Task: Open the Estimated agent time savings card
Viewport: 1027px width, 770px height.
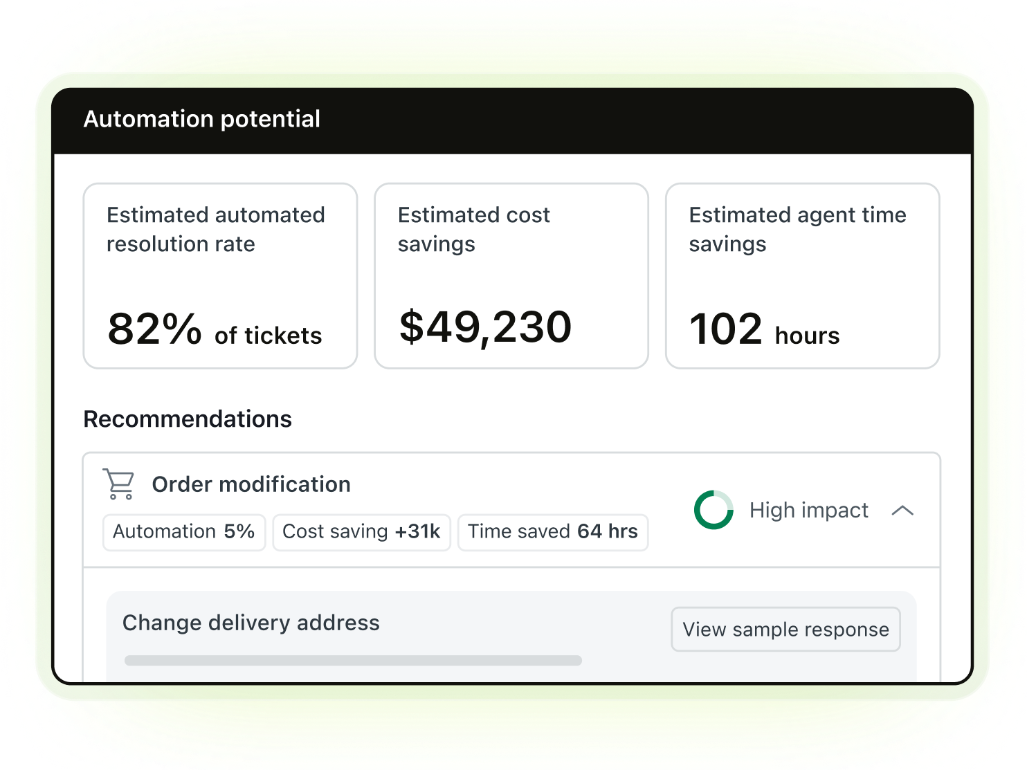Action: [802, 275]
